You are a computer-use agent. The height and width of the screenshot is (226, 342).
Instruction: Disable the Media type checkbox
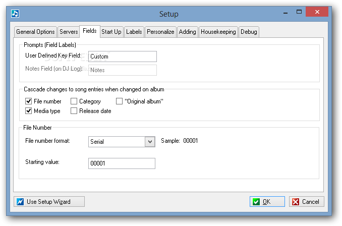pyautogui.click(x=29, y=111)
